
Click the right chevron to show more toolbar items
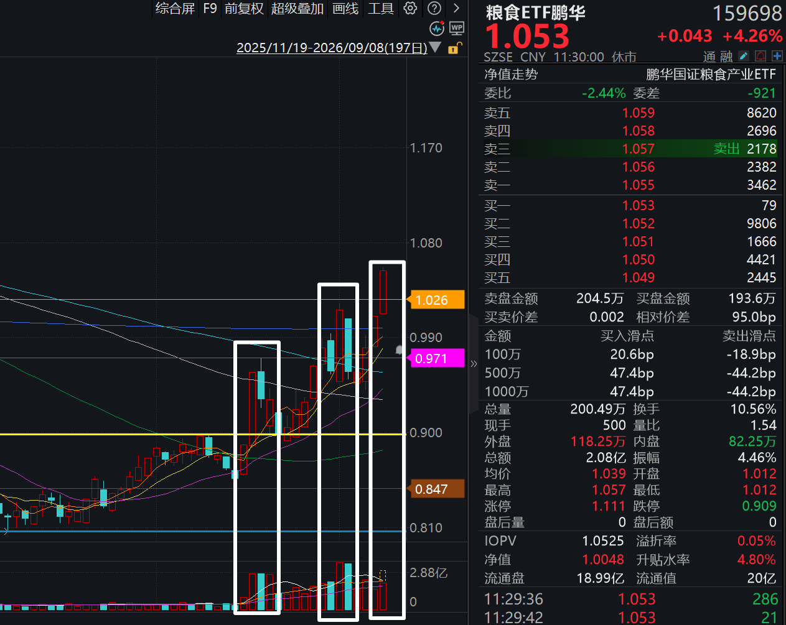[x=456, y=8]
